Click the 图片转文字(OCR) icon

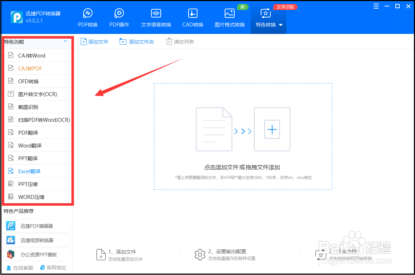coord(11,94)
